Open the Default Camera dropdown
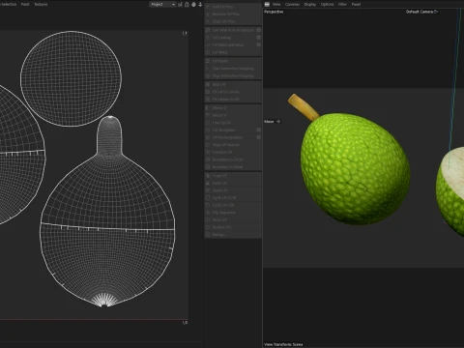Image resolution: width=464 pixels, height=348 pixels. coord(421,12)
